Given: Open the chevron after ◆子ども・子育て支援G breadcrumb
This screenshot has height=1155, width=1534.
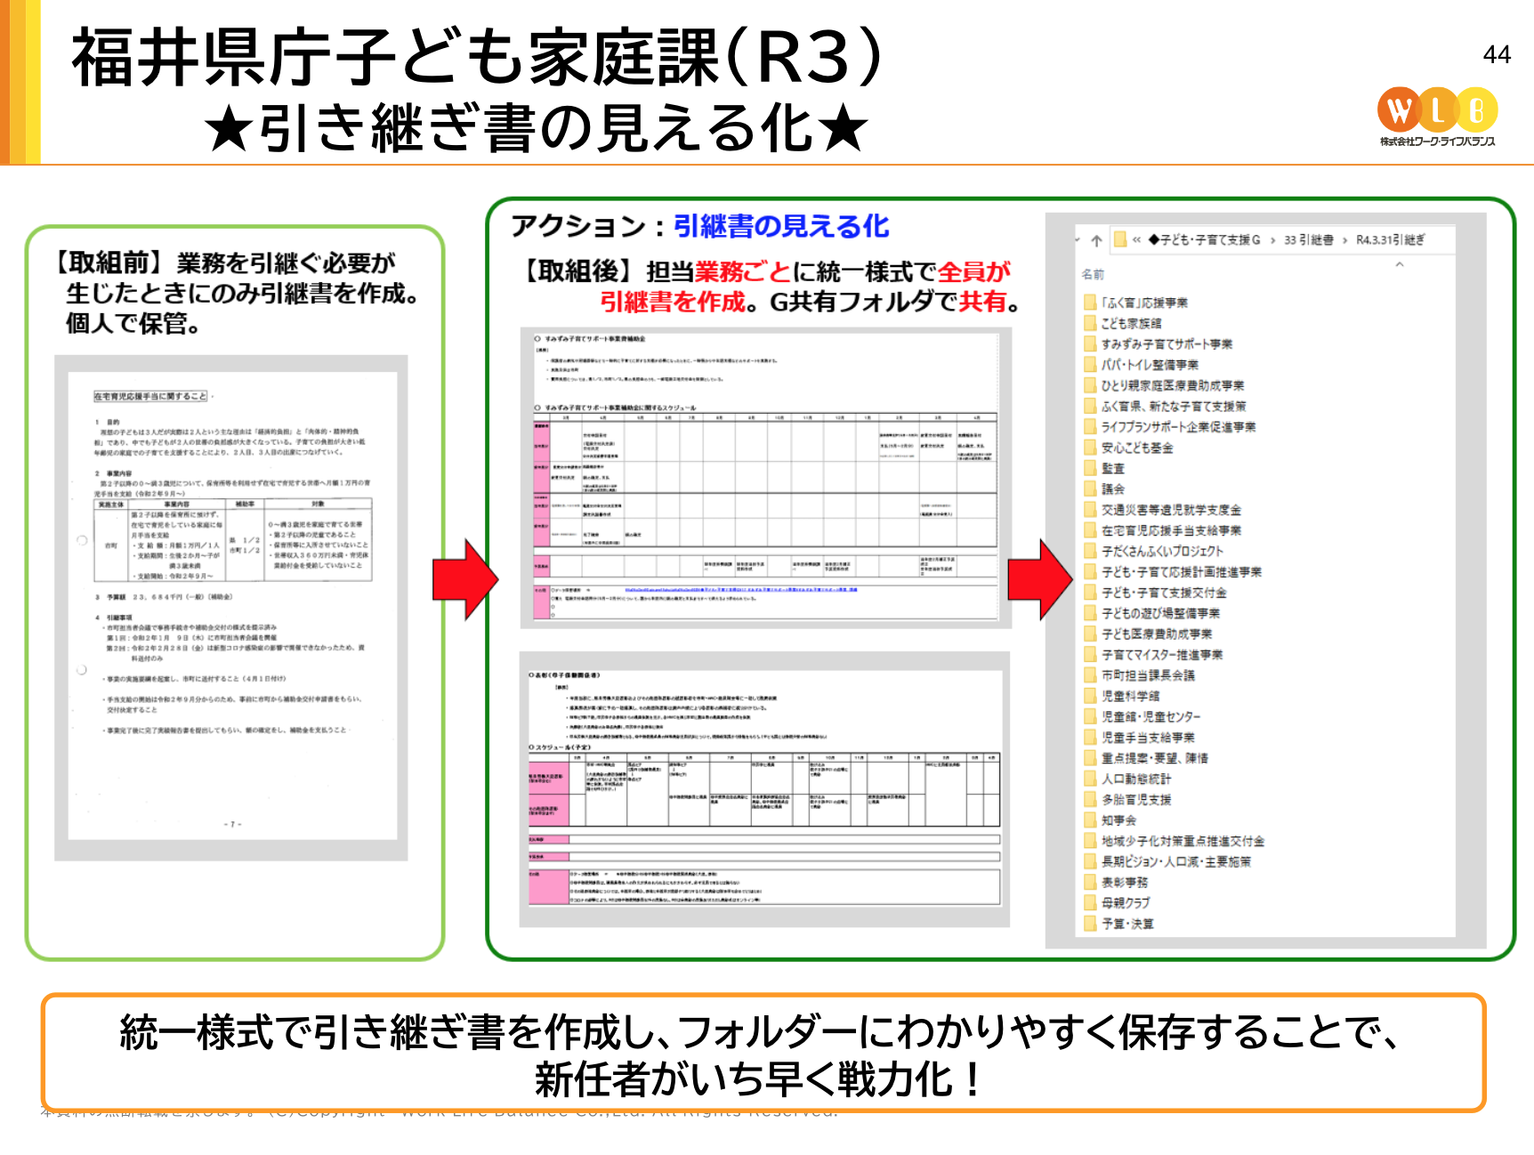Looking at the screenshot, I should pyautogui.click(x=1272, y=240).
